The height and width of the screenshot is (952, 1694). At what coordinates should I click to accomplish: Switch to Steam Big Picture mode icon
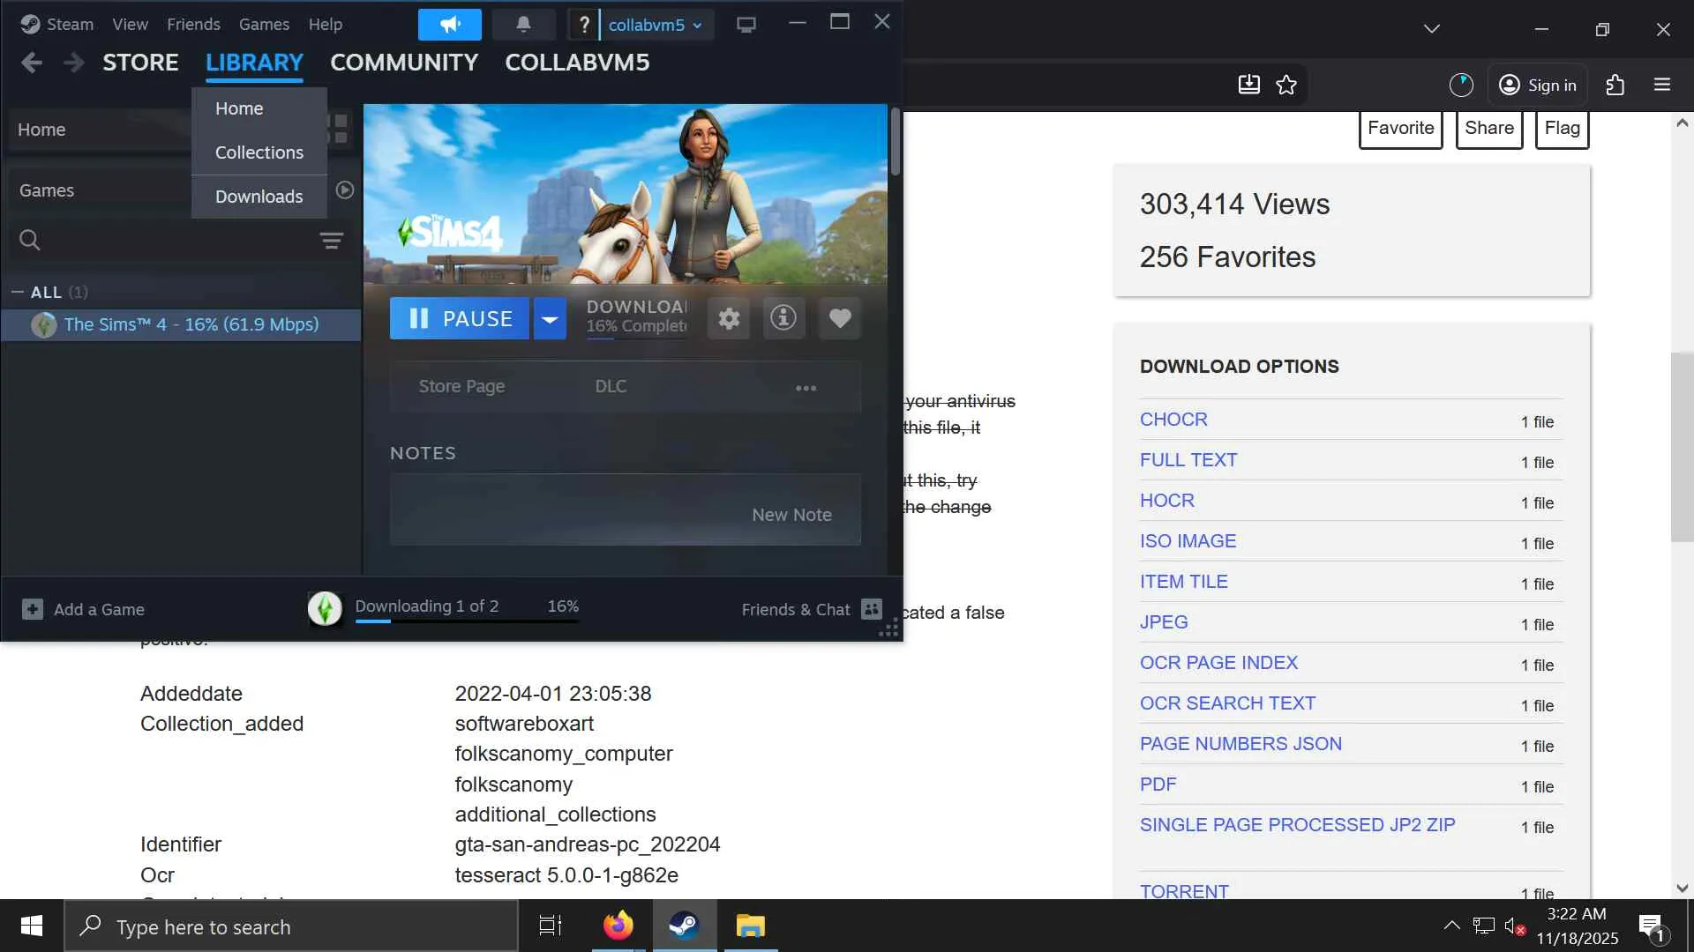tap(746, 25)
